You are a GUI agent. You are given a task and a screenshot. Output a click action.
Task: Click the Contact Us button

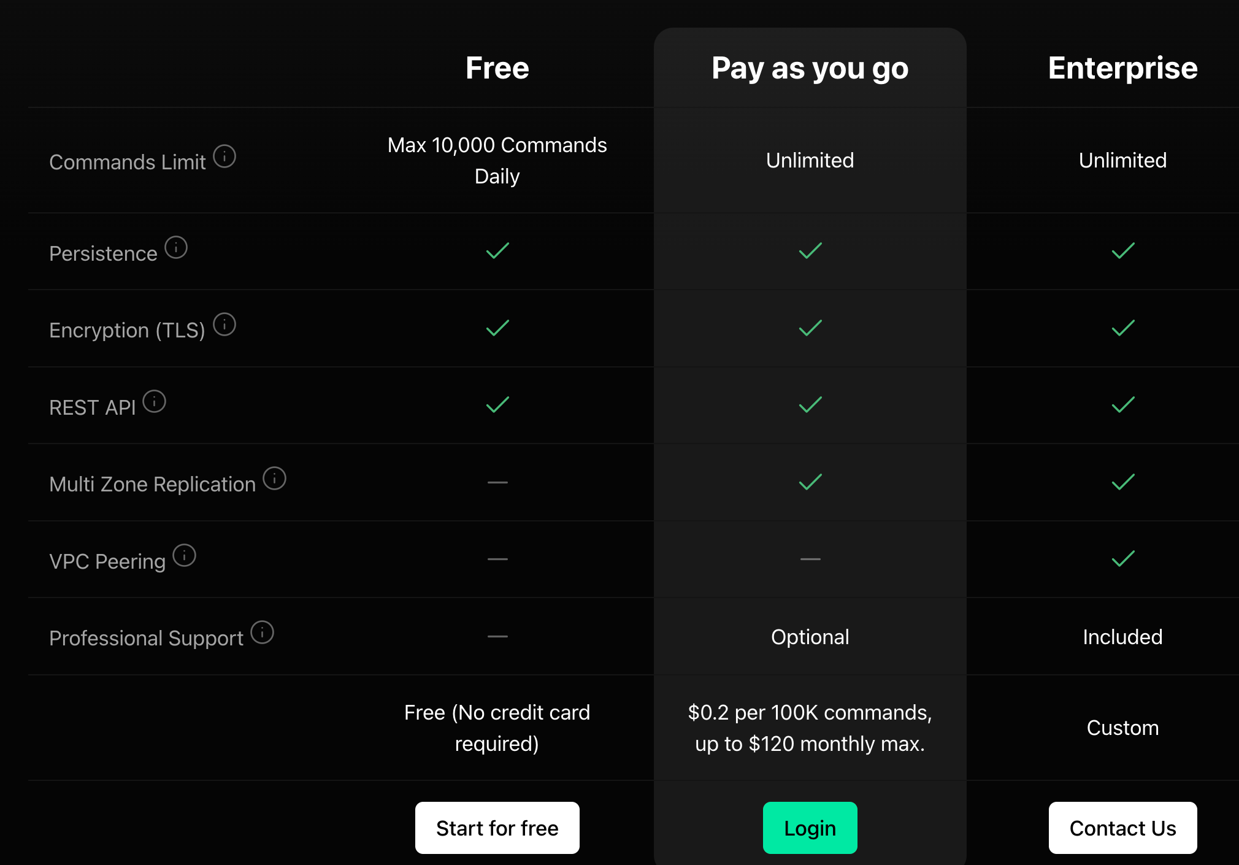click(x=1123, y=828)
